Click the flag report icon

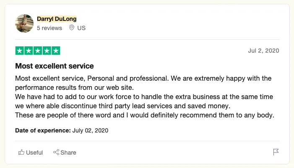coord(276,152)
